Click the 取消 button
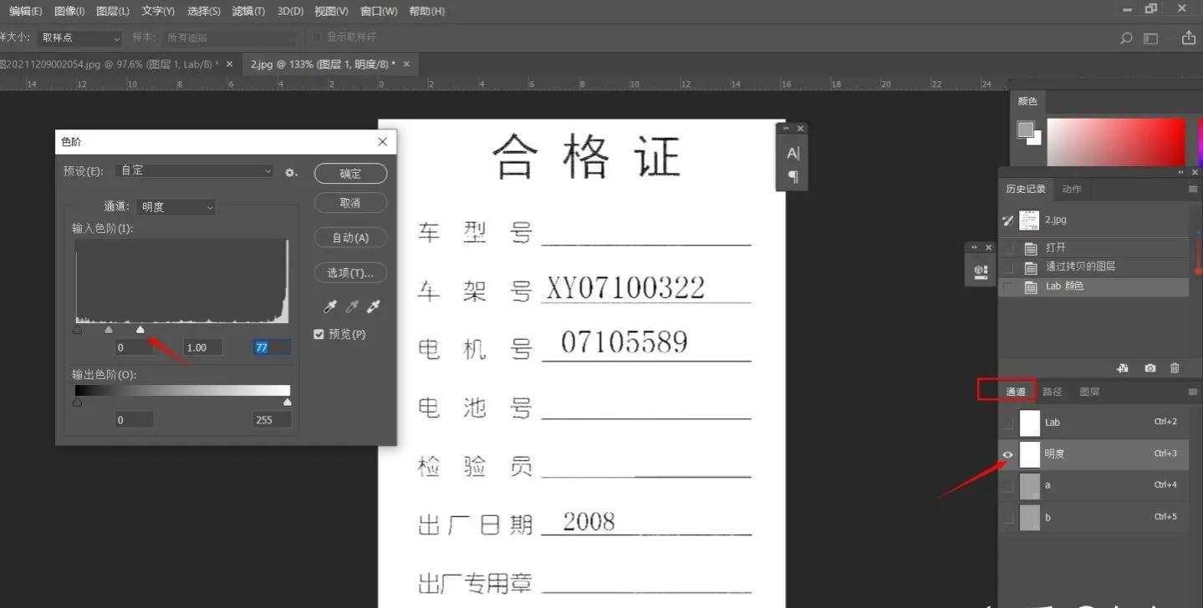The height and width of the screenshot is (608, 1203). pos(350,203)
